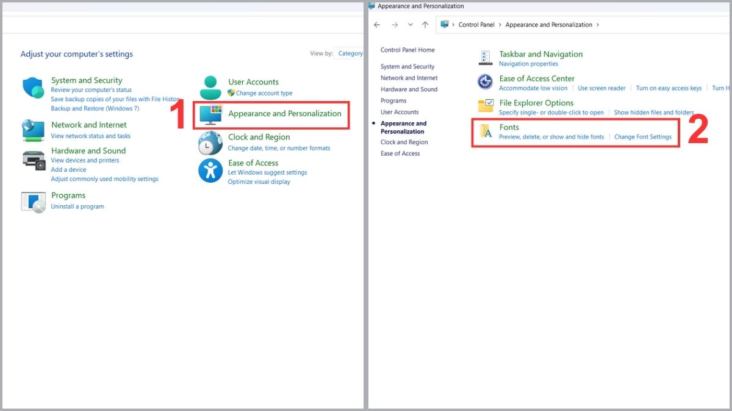Click Change Font Settings

pyautogui.click(x=643, y=137)
